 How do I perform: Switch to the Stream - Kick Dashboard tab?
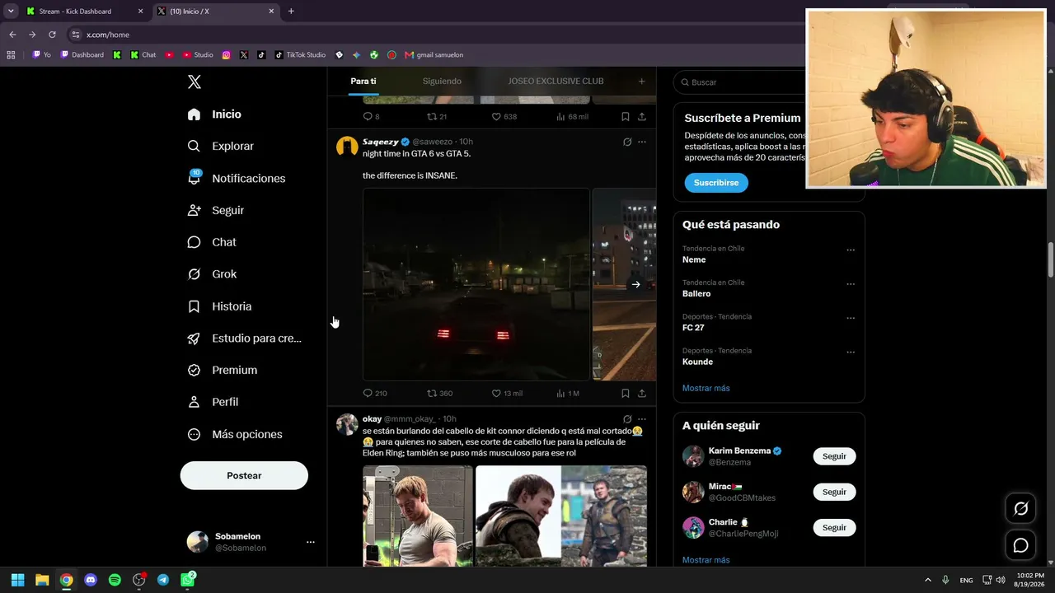point(84,12)
